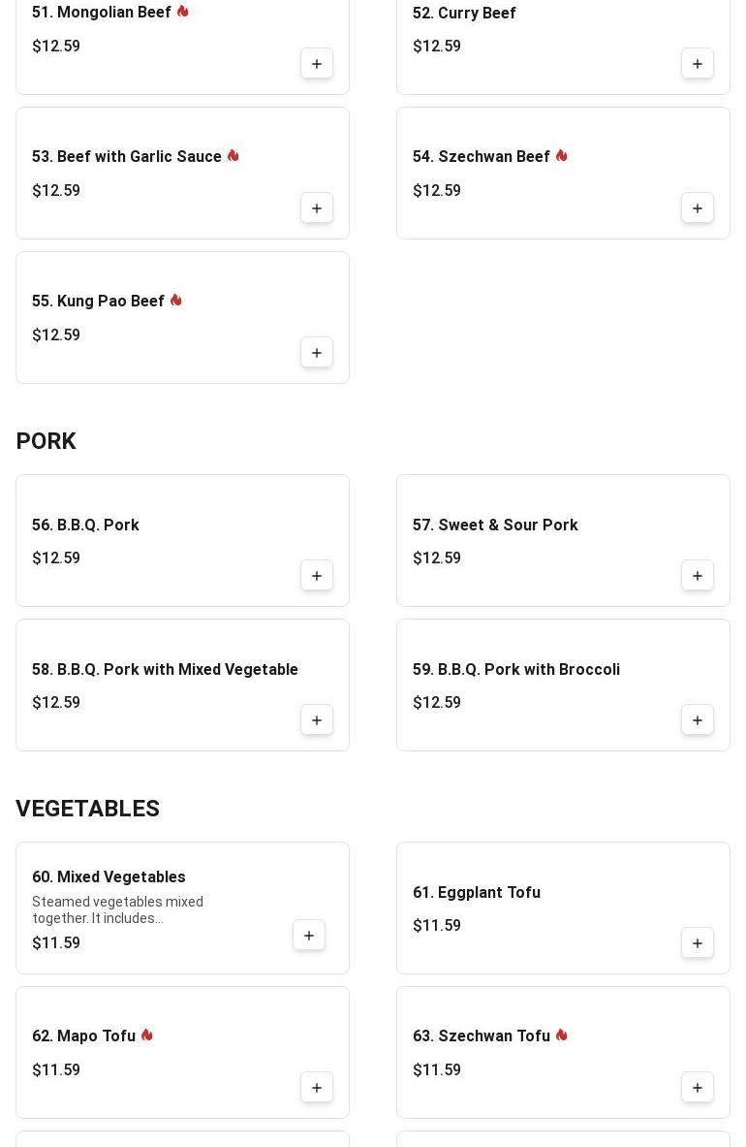Add Mapo Tofu to the order
Image resolution: width=746 pixels, height=1147 pixels.
point(317,1088)
